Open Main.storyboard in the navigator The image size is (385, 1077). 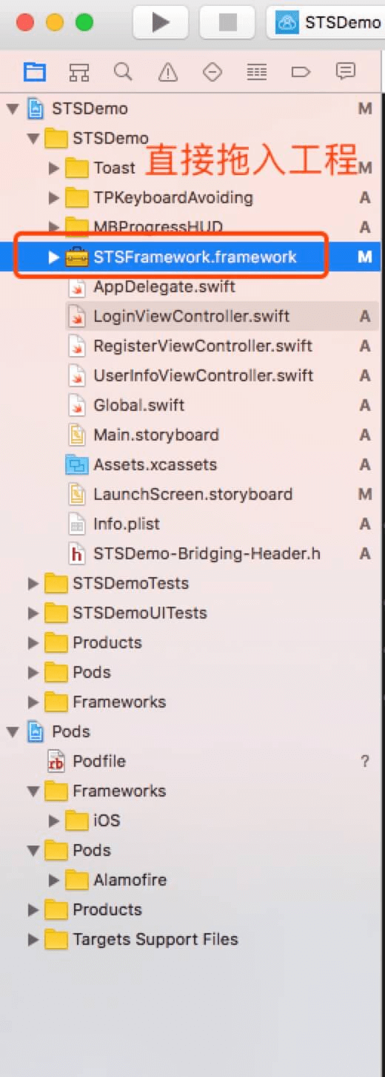click(155, 435)
